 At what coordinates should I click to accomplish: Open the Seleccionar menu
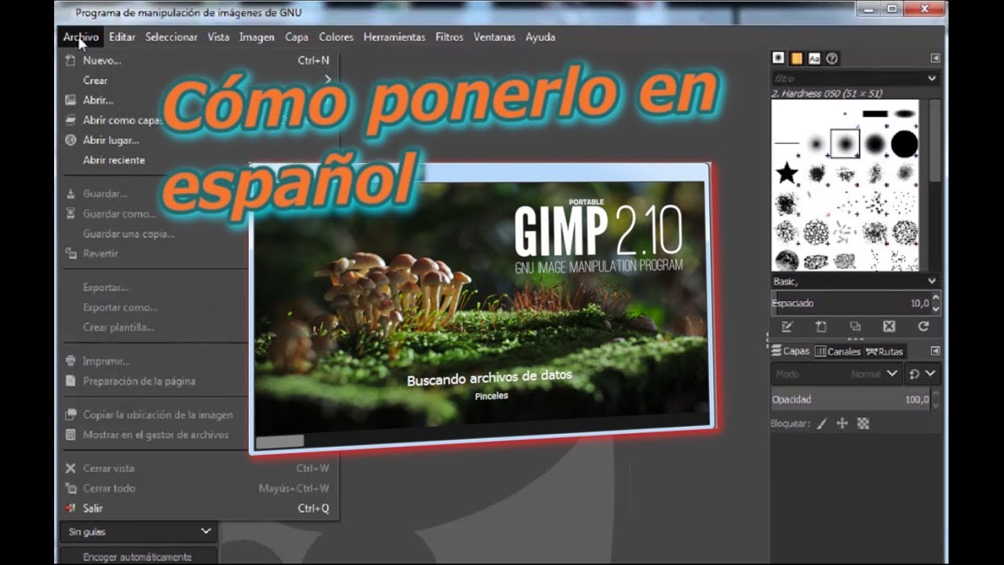(x=171, y=37)
